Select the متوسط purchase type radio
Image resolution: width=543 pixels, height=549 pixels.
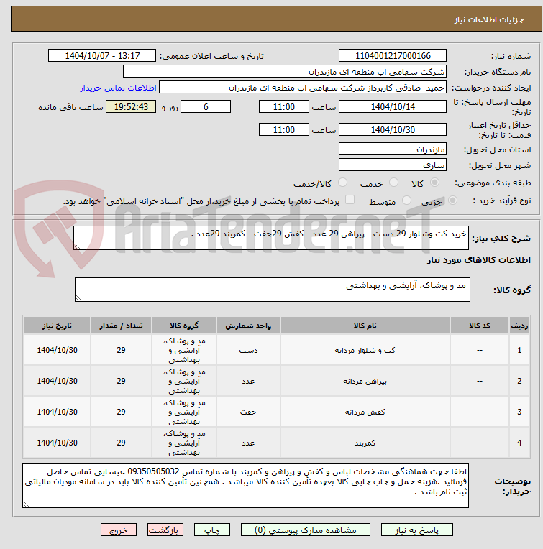[406, 200]
